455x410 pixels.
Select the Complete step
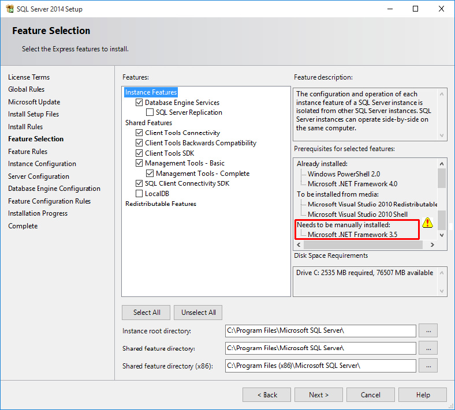23,225
